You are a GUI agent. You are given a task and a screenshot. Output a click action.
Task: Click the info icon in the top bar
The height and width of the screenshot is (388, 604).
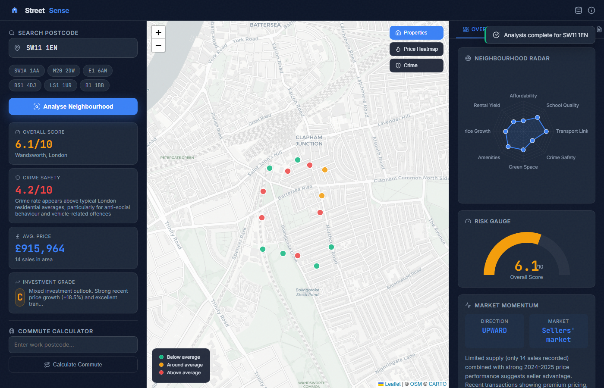click(x=591, y=10)
